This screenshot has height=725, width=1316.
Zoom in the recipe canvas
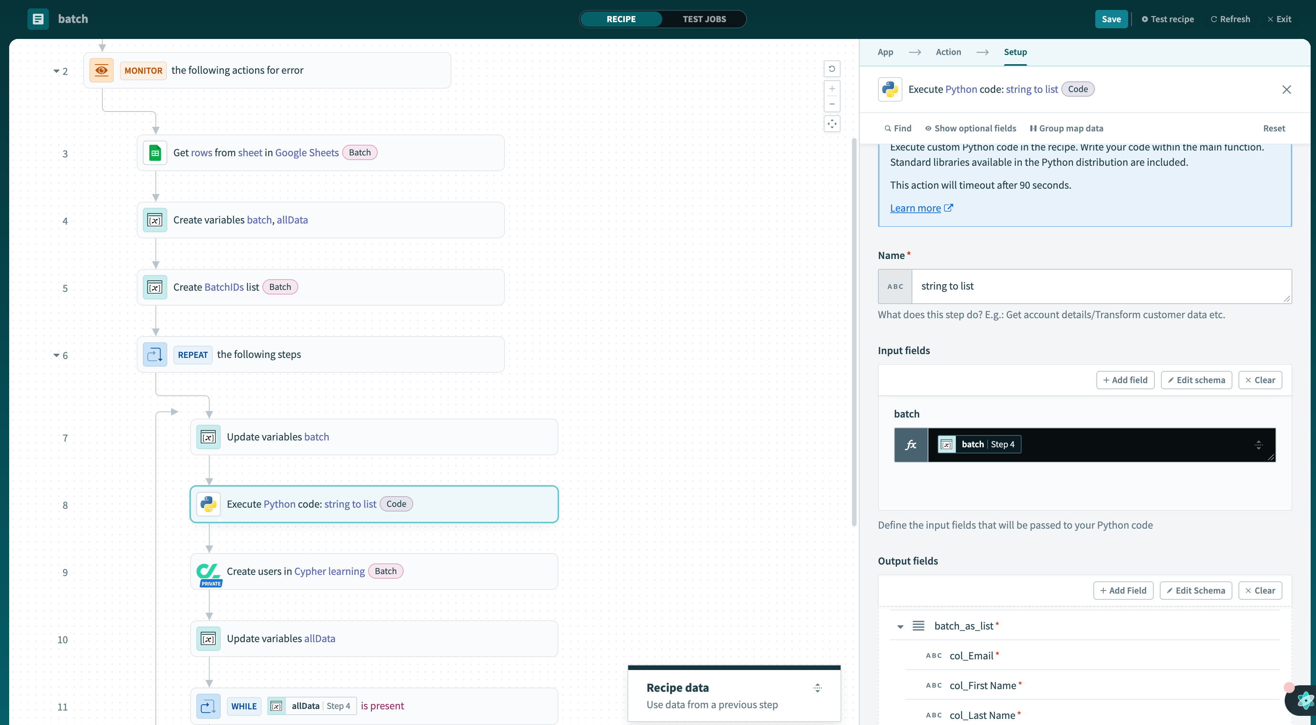tap(832, 89)
